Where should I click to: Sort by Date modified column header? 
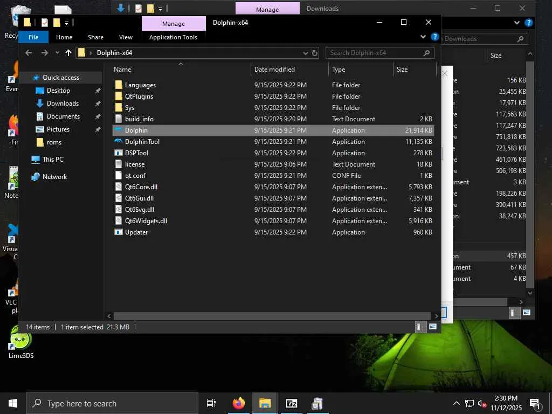tap(289, 70)
